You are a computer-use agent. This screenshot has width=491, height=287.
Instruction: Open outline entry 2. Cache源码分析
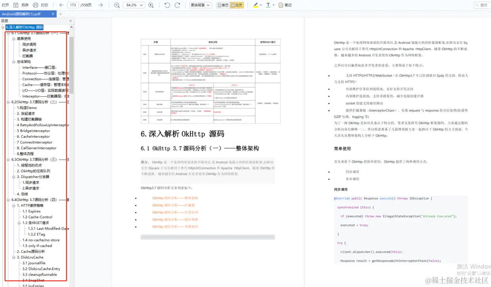[x=30, y=251]
